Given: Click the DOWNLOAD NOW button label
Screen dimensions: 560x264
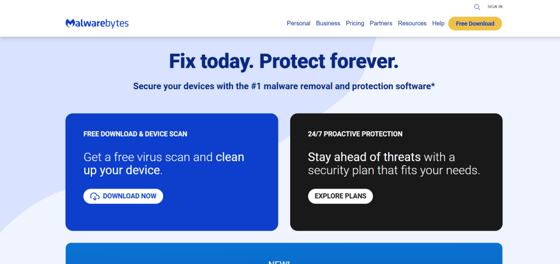Looking at the screenshot, I should pos(130,196).
